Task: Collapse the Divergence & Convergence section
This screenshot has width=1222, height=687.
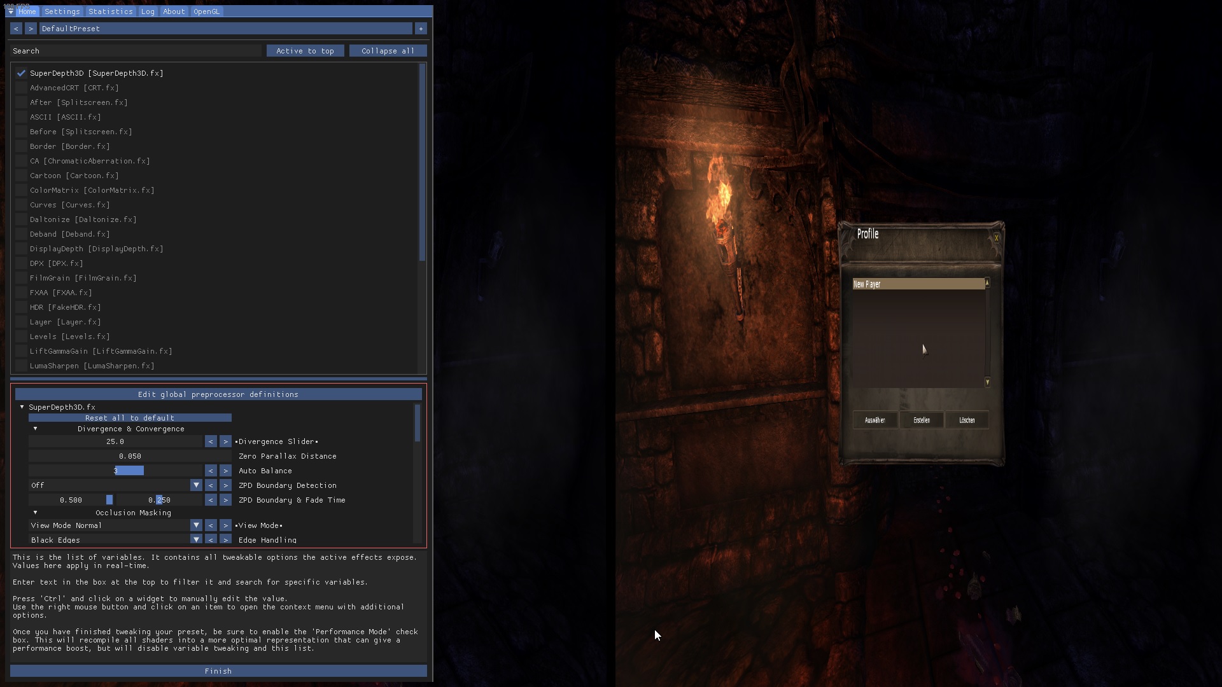Action: [x=36, y=429]
